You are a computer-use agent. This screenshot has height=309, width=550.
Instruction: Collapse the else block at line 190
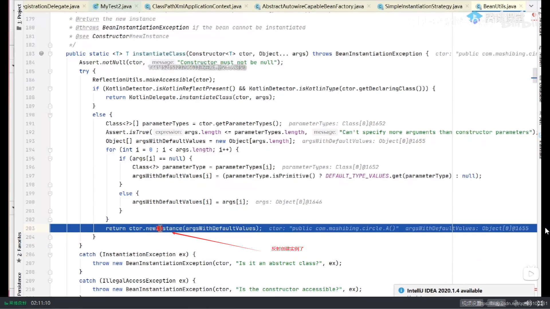pos(50,115)
